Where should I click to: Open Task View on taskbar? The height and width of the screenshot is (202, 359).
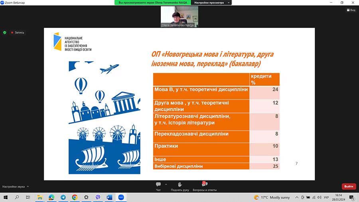(x=28, y=197)
